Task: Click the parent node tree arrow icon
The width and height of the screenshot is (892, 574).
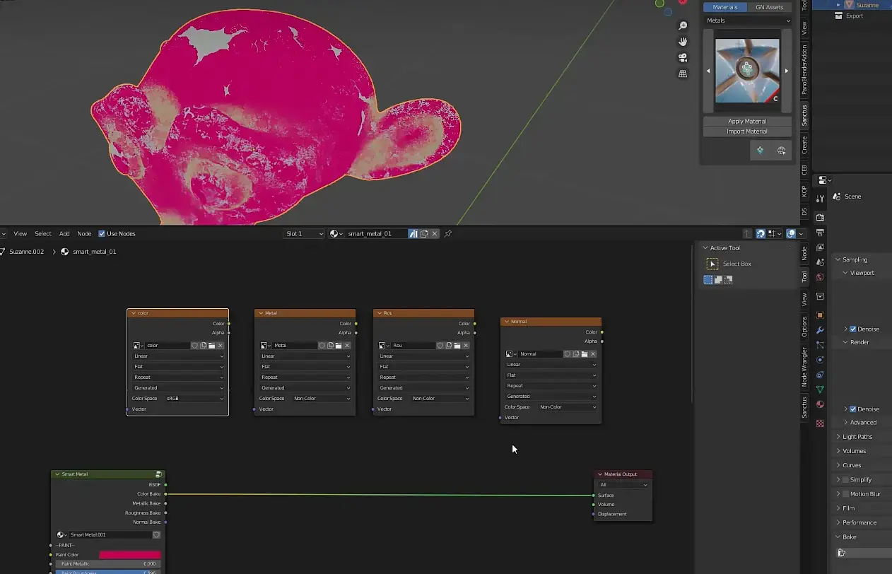Action: [x=747, y=233]
